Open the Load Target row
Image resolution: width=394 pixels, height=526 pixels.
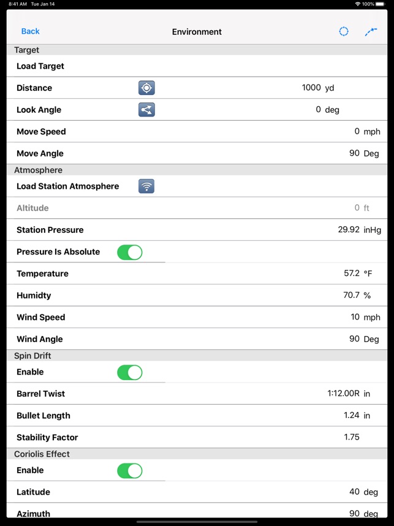(x=40, y=66)
